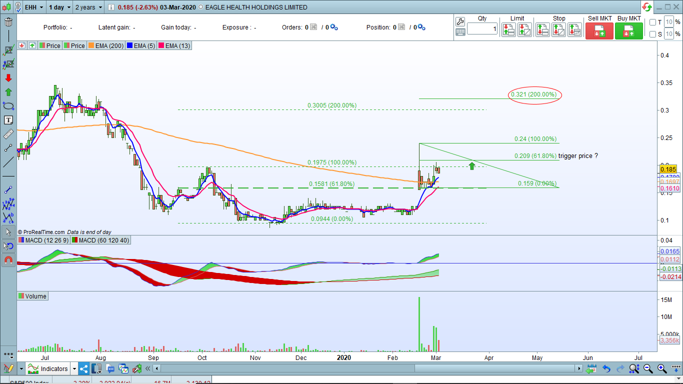Click the second Limit order icon
The width and height of the screenshot is (683, 384).
coord(525,29)
